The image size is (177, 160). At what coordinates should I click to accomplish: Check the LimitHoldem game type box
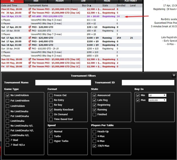coord(7,106)
